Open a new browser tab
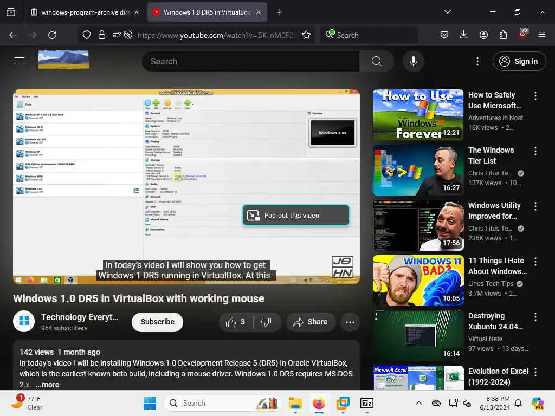Screen dimensions: 555x416 (279, 12)
